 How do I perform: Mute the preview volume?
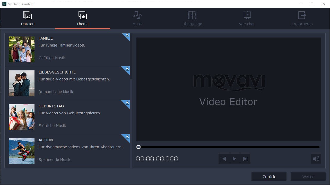tap(316, 159)
